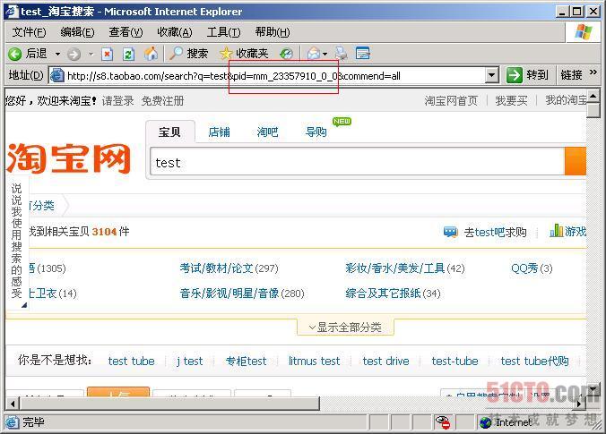Open the 音乐/影视/明星/音像 category link
Screen dimensions: 606x434
tap(229, 294)
